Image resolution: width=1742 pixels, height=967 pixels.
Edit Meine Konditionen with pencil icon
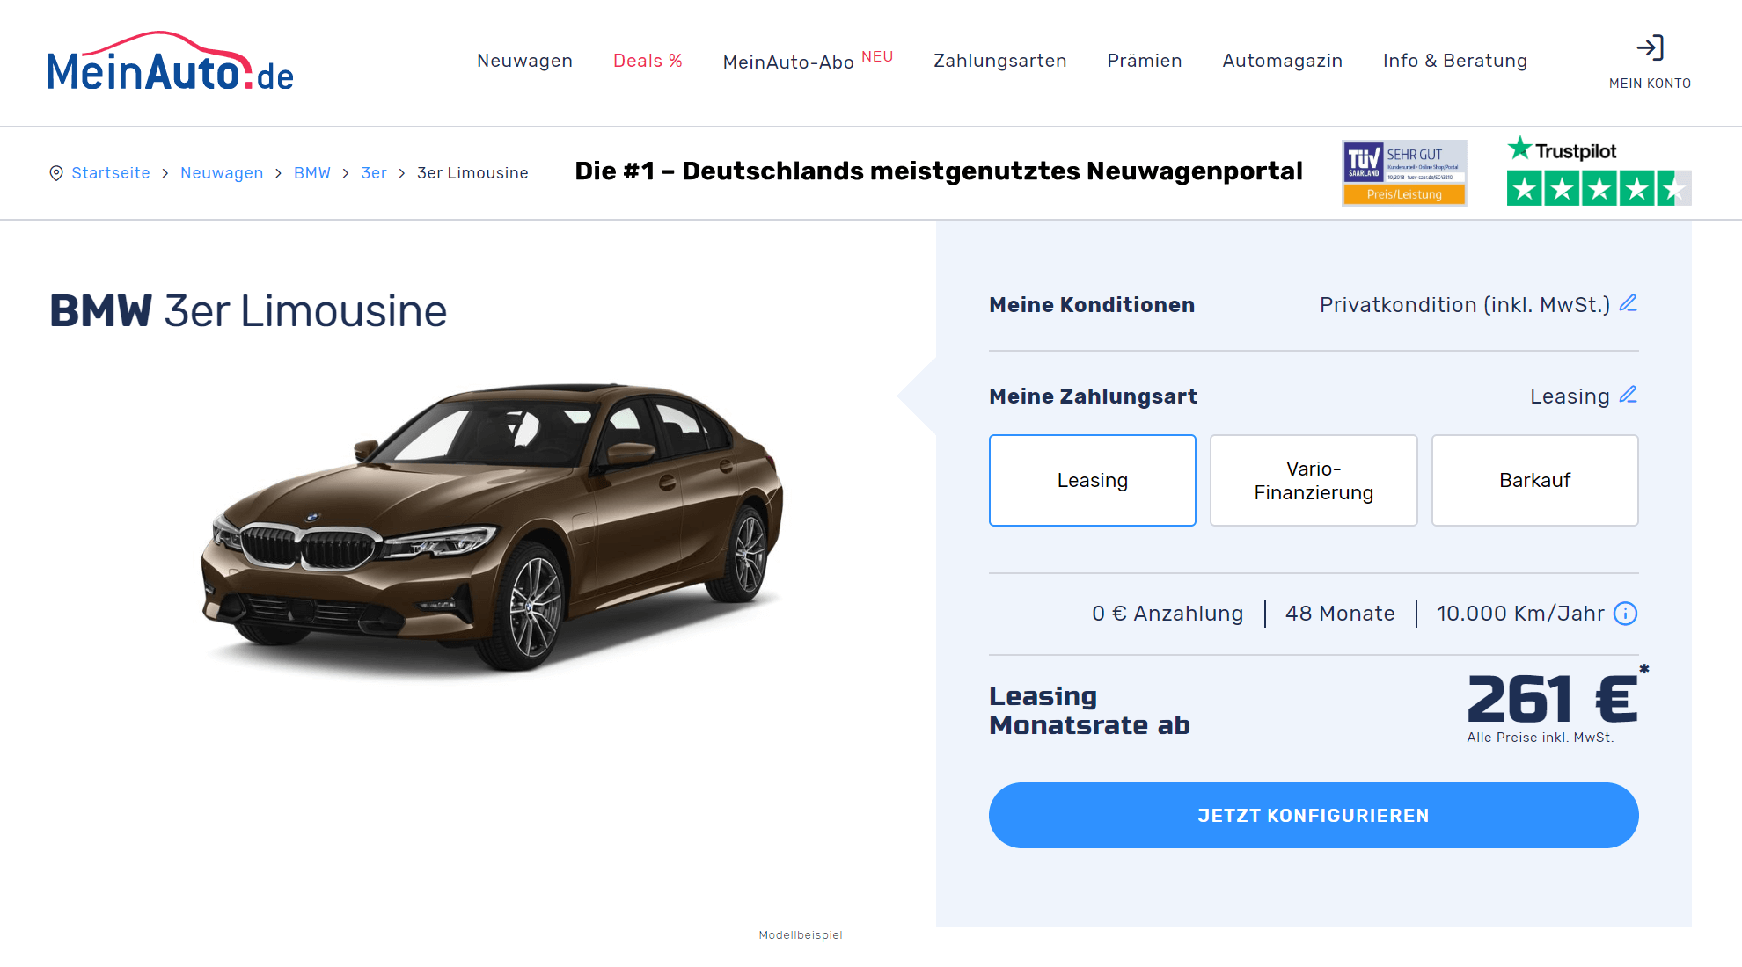(x=1629, y=303)
